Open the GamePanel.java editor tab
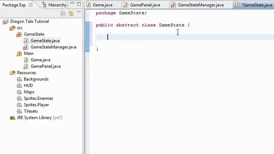274x154 pixels. coord(145,5)
